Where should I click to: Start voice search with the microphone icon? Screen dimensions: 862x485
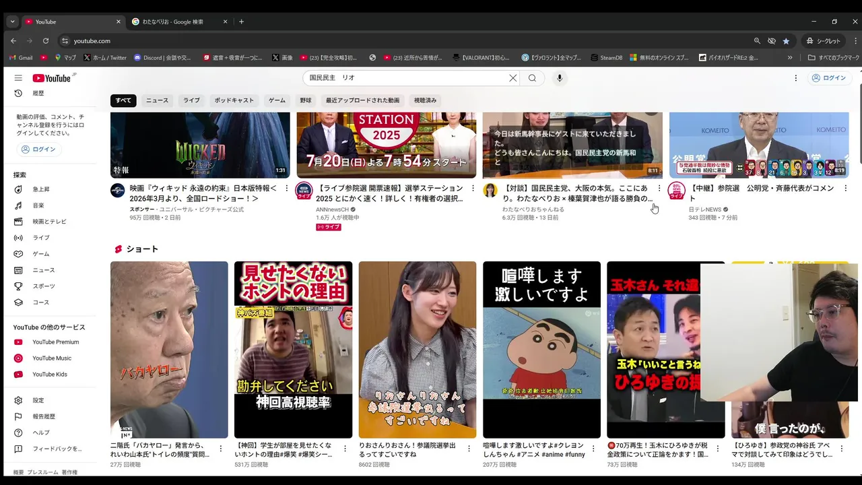point(559,78)
